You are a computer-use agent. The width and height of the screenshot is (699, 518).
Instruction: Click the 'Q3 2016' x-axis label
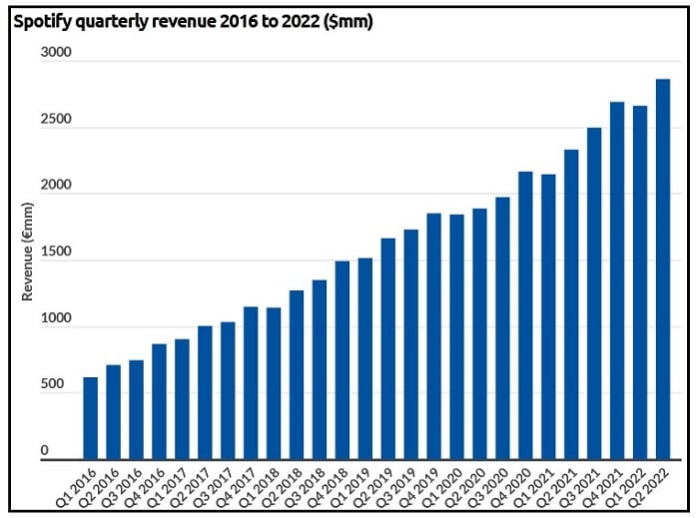pyautogui.click(x=123, y=488)
